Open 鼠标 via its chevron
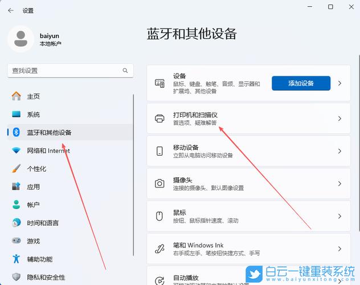 pyautogui.click(x=340, y=216)
